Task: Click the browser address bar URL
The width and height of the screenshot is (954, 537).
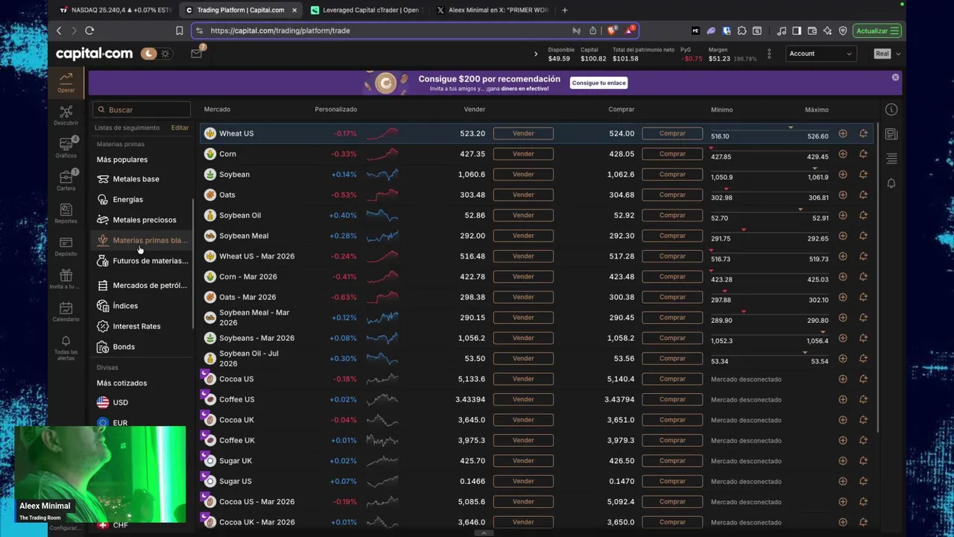Action: click(x=280, y=31)
